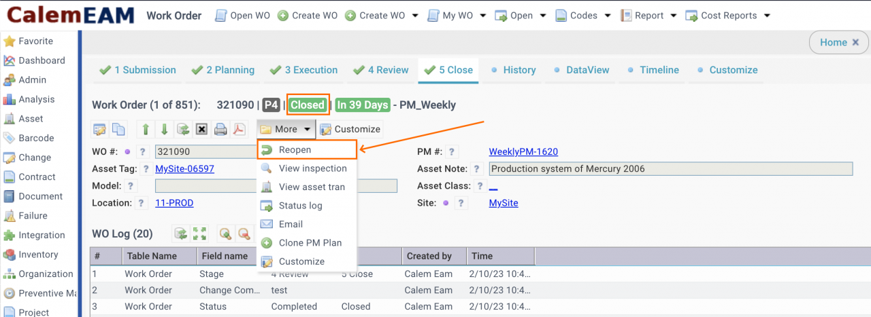Click the black X cancel icon in toolbar
871x317 pixels.
tap(201, 129)
